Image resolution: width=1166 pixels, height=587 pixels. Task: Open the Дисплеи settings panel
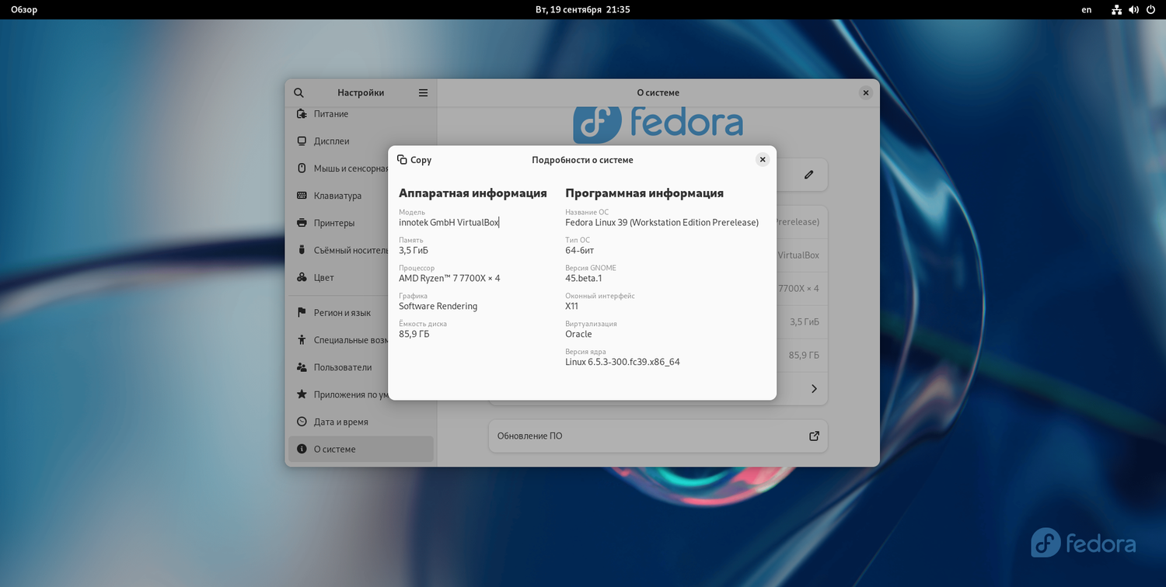tap(361, 141)
